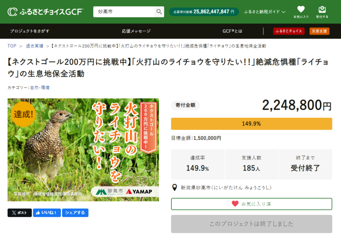
Task: Click the donation amount 2,248,800円
Action: (297, 105)
